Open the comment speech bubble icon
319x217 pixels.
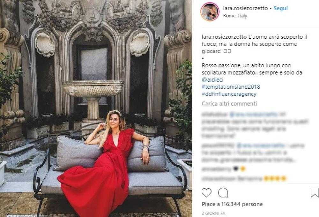(223, 192)
